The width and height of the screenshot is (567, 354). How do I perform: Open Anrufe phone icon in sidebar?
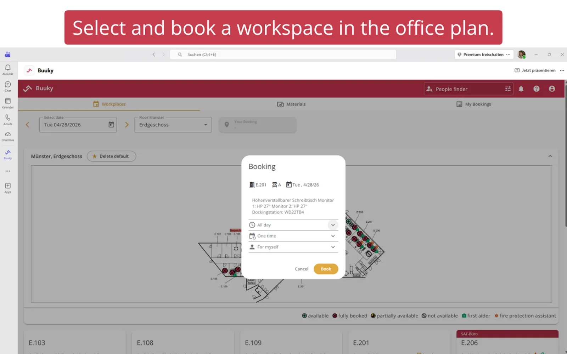[x=8, y=120]
